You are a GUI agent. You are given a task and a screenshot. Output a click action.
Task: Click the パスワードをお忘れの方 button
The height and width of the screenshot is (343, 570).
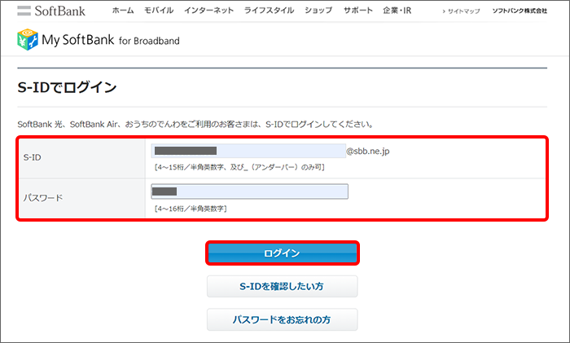pos(282,319)
